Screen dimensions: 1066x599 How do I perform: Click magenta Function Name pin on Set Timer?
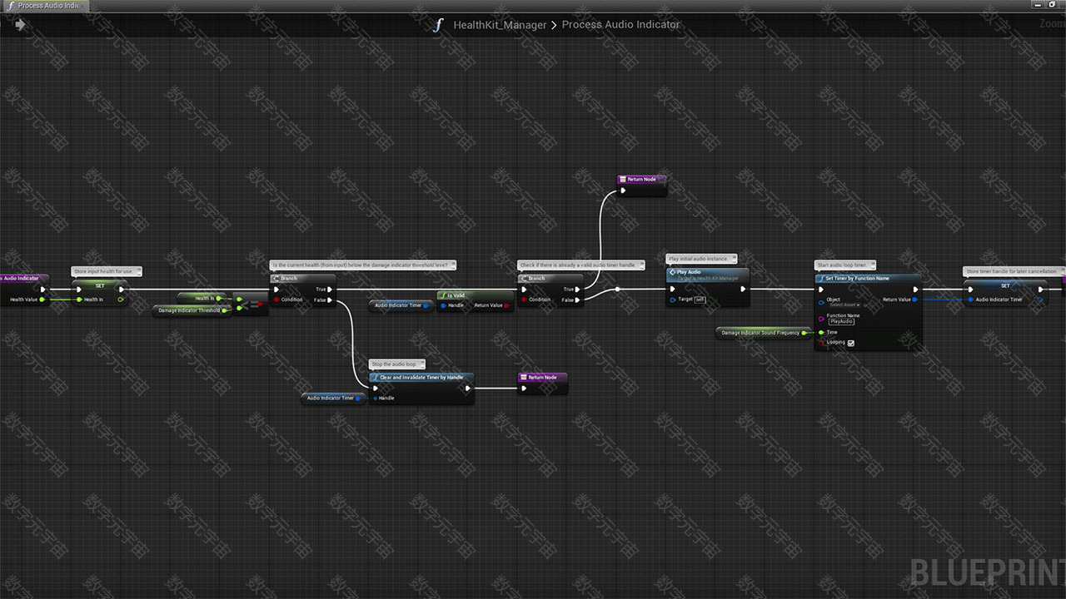click(821, 319)
